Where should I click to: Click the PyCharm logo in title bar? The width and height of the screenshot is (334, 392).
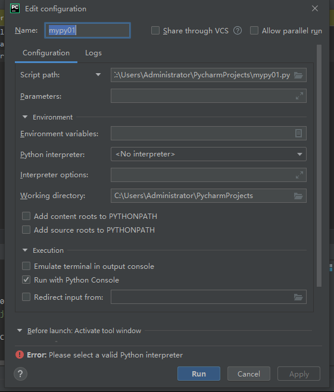pos(15,8)
